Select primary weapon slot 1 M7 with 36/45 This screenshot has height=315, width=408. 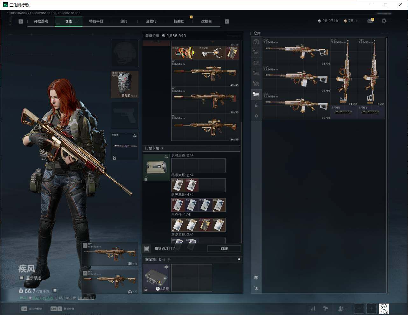(110, 254)
